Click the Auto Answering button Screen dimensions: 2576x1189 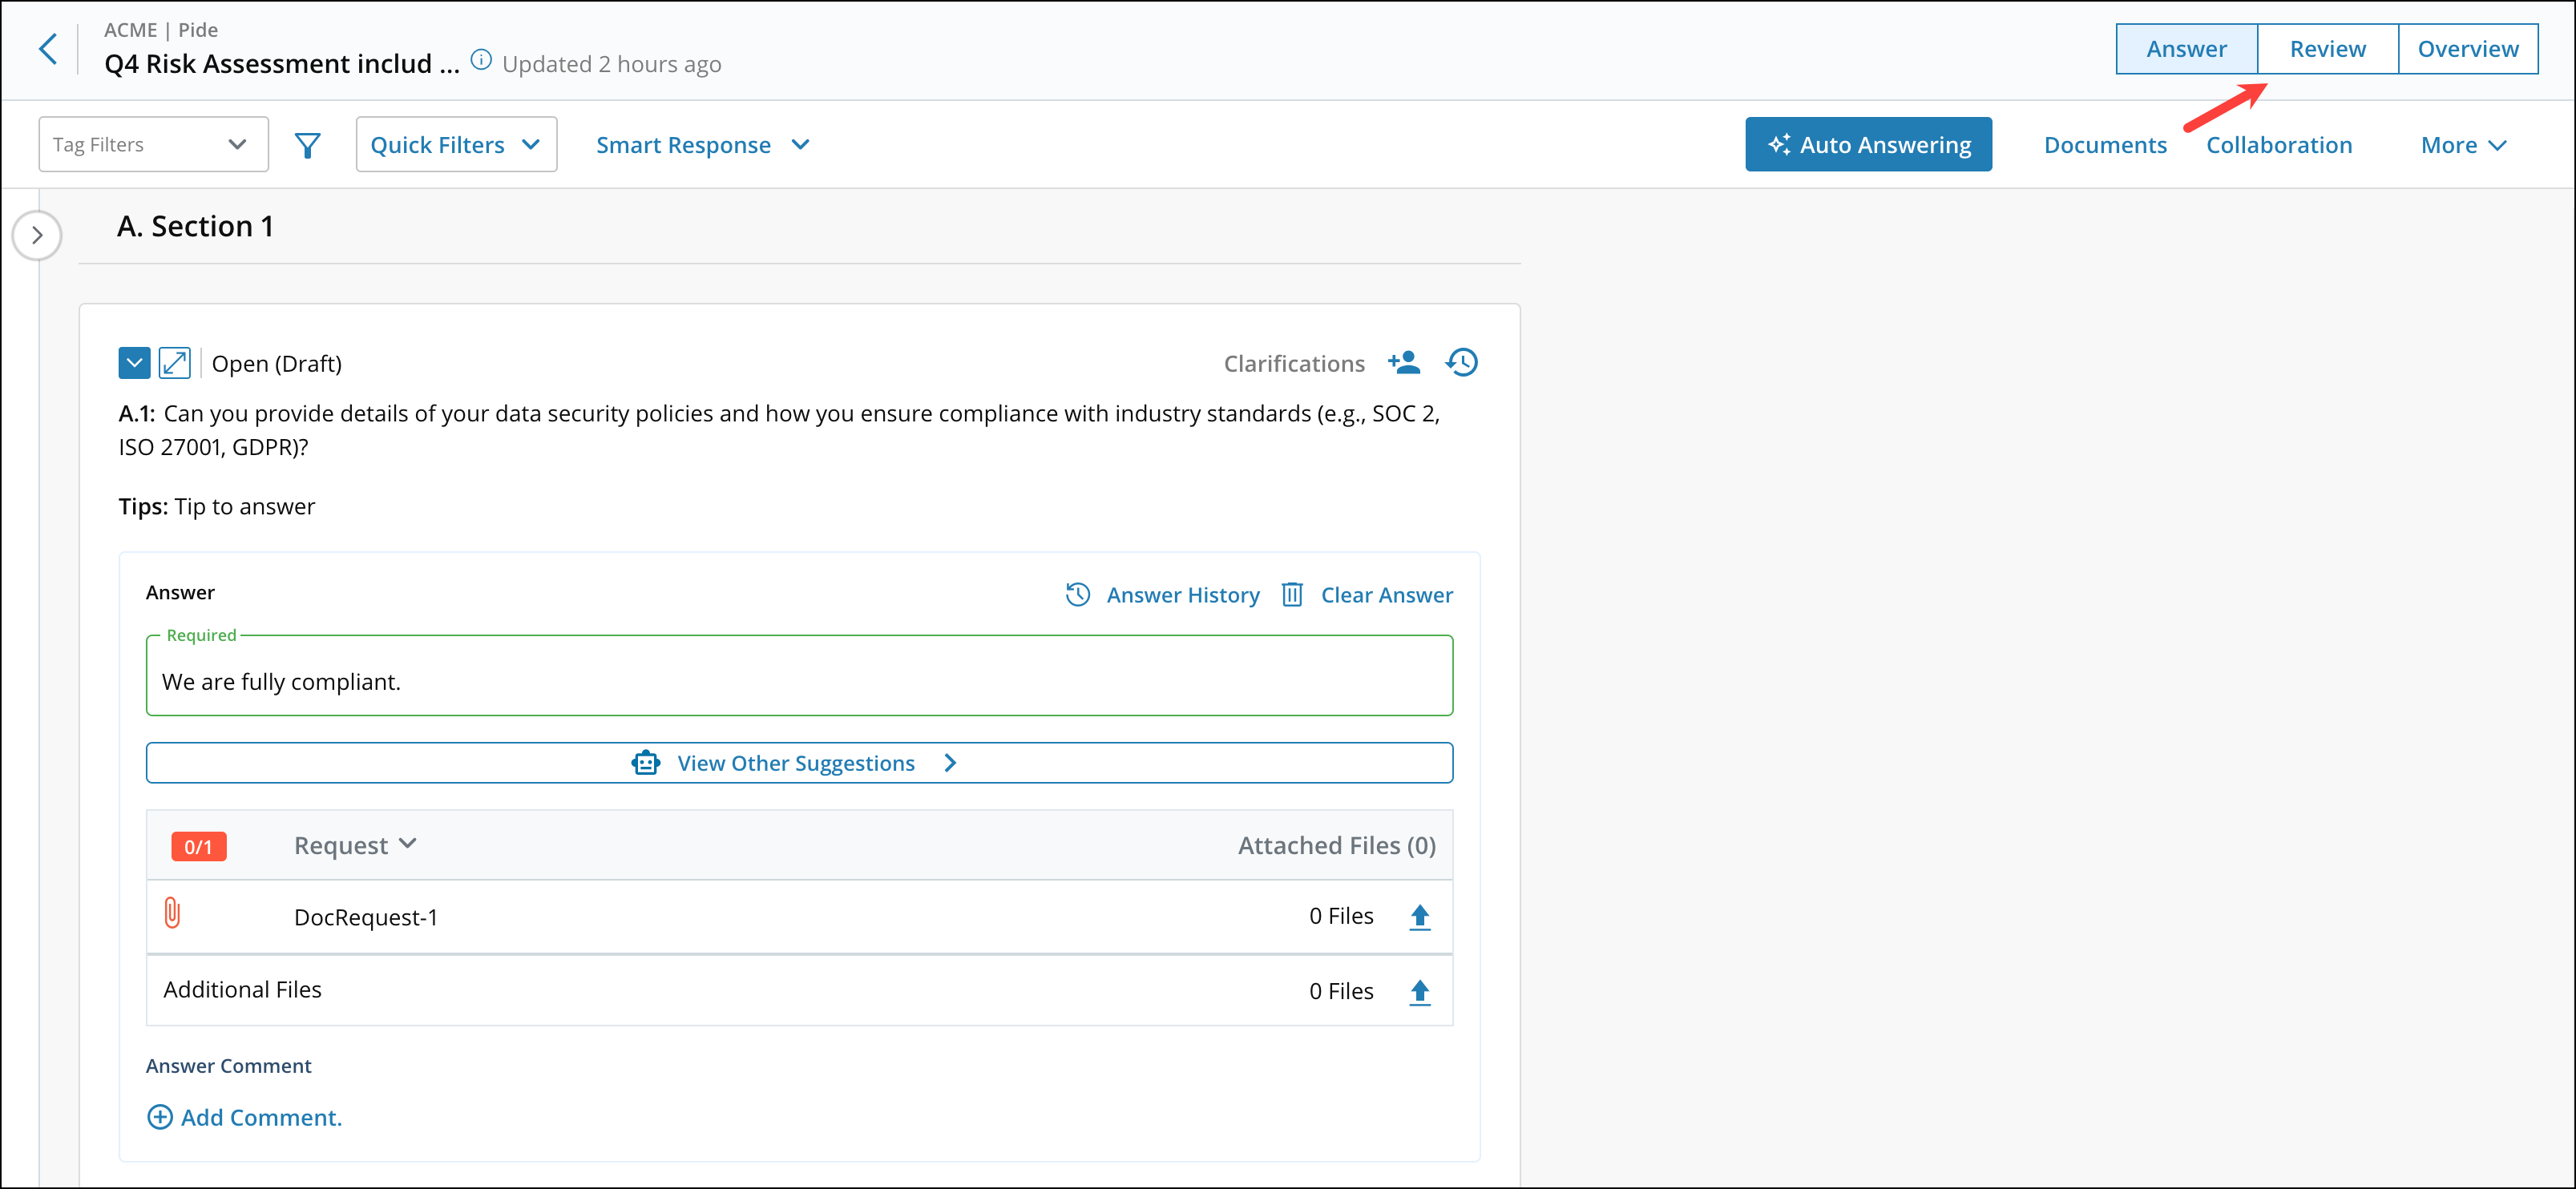1868,145
